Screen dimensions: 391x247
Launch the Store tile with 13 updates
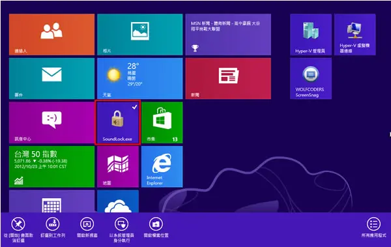(162, 123)
